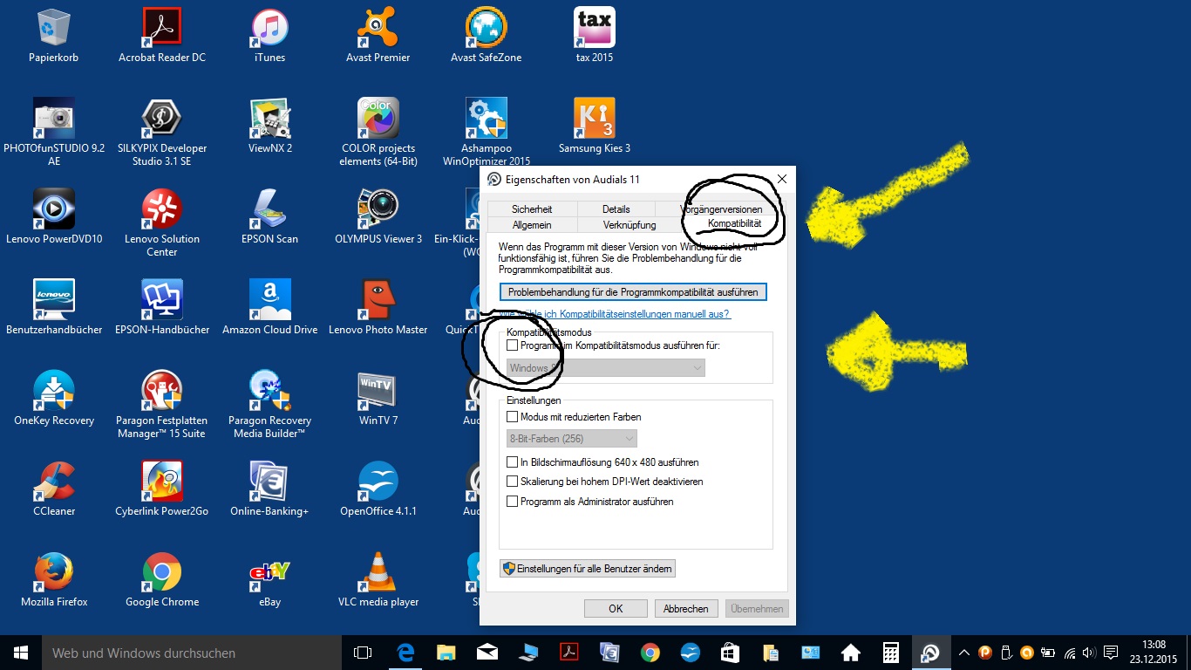Select Lenovo Solution Center icon
Image resolution: width=1191 pixels, height=670 pixels.
pyautogui.click(x=162, y=222)
